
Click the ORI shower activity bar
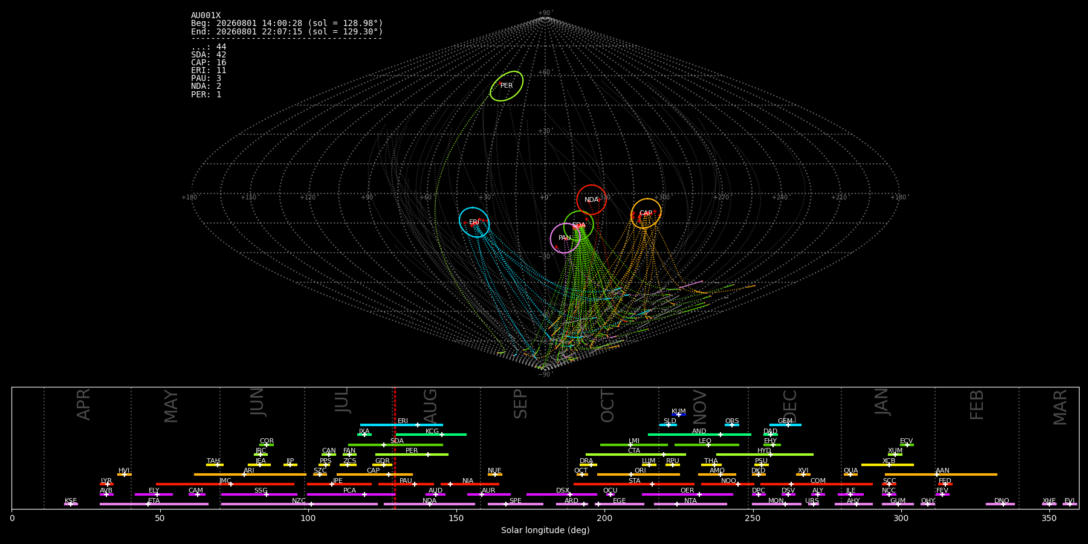(x=638, y=474)
